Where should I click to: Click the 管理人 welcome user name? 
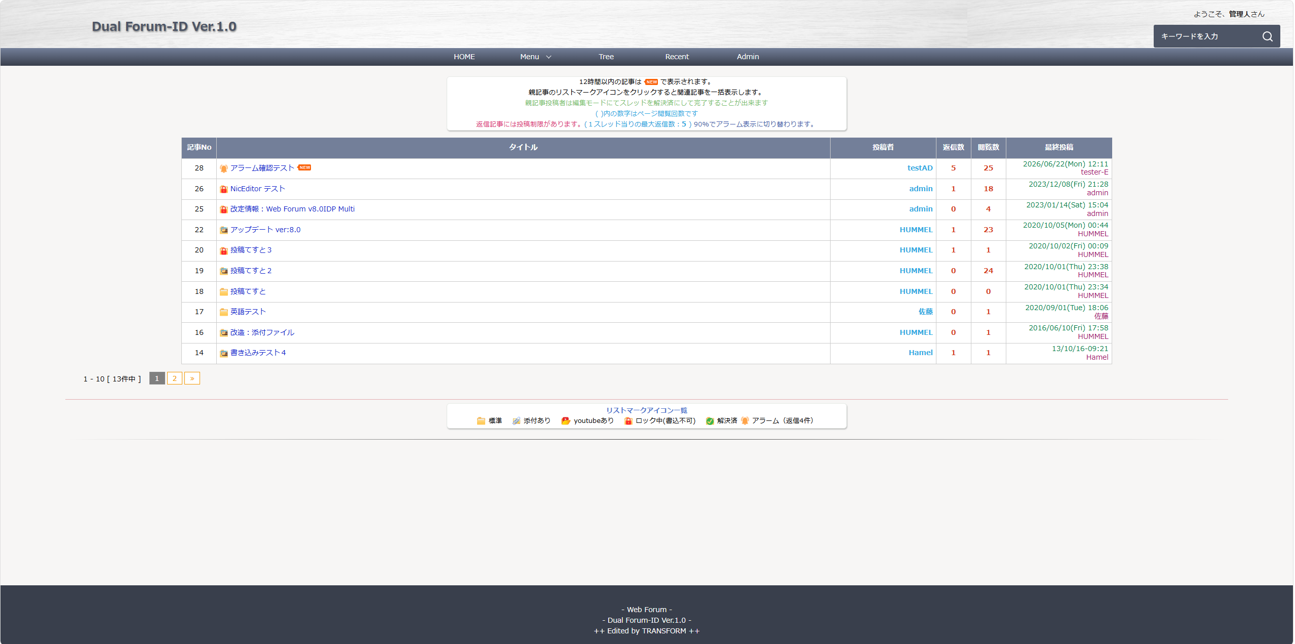coord(1239,14)
